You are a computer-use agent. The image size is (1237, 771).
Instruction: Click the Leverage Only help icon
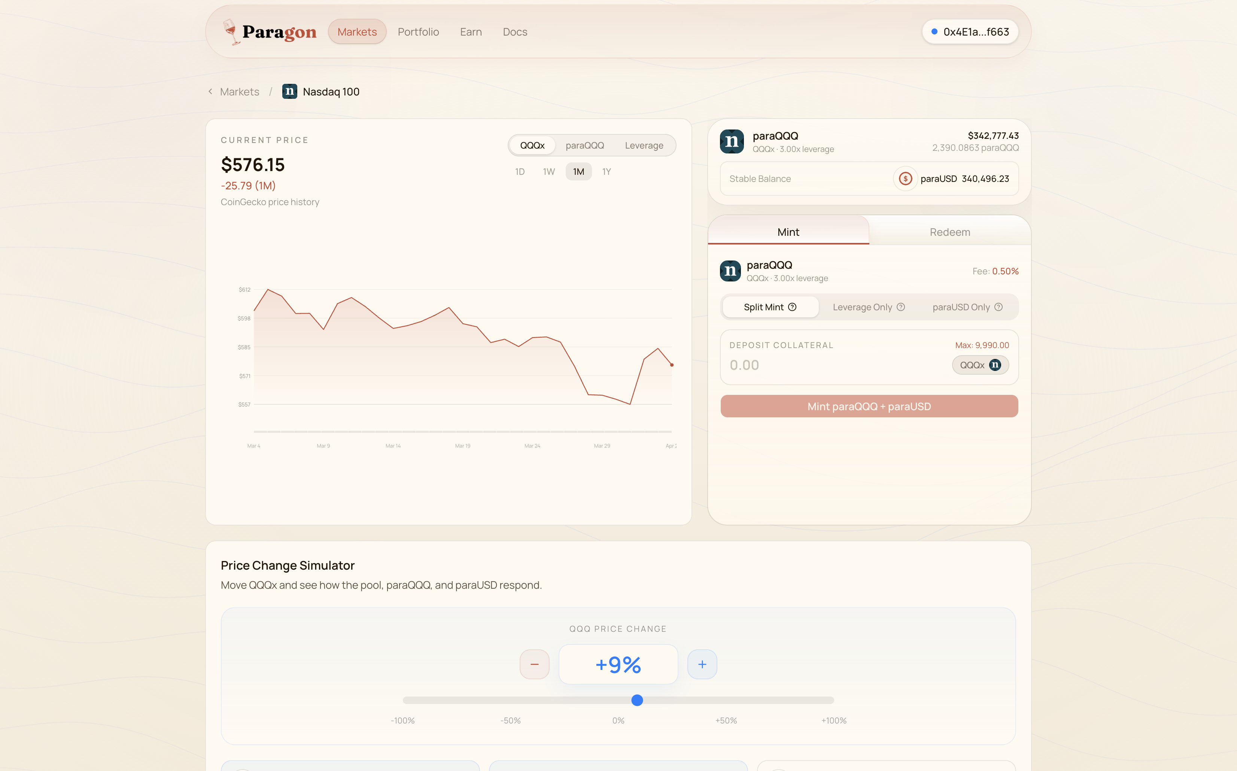click(x=901, y=307)
